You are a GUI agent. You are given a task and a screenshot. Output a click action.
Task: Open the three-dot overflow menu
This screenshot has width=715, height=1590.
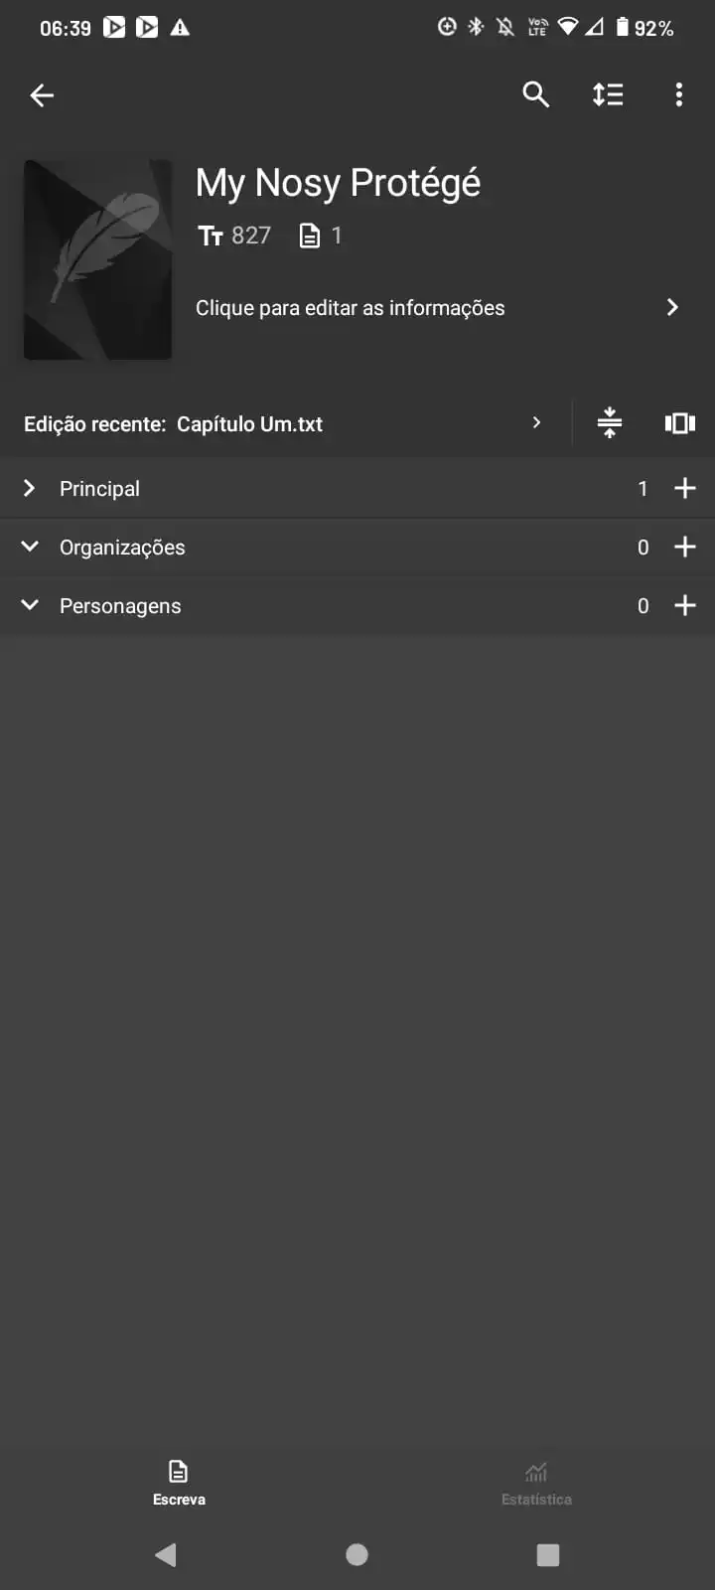(679, 94)
